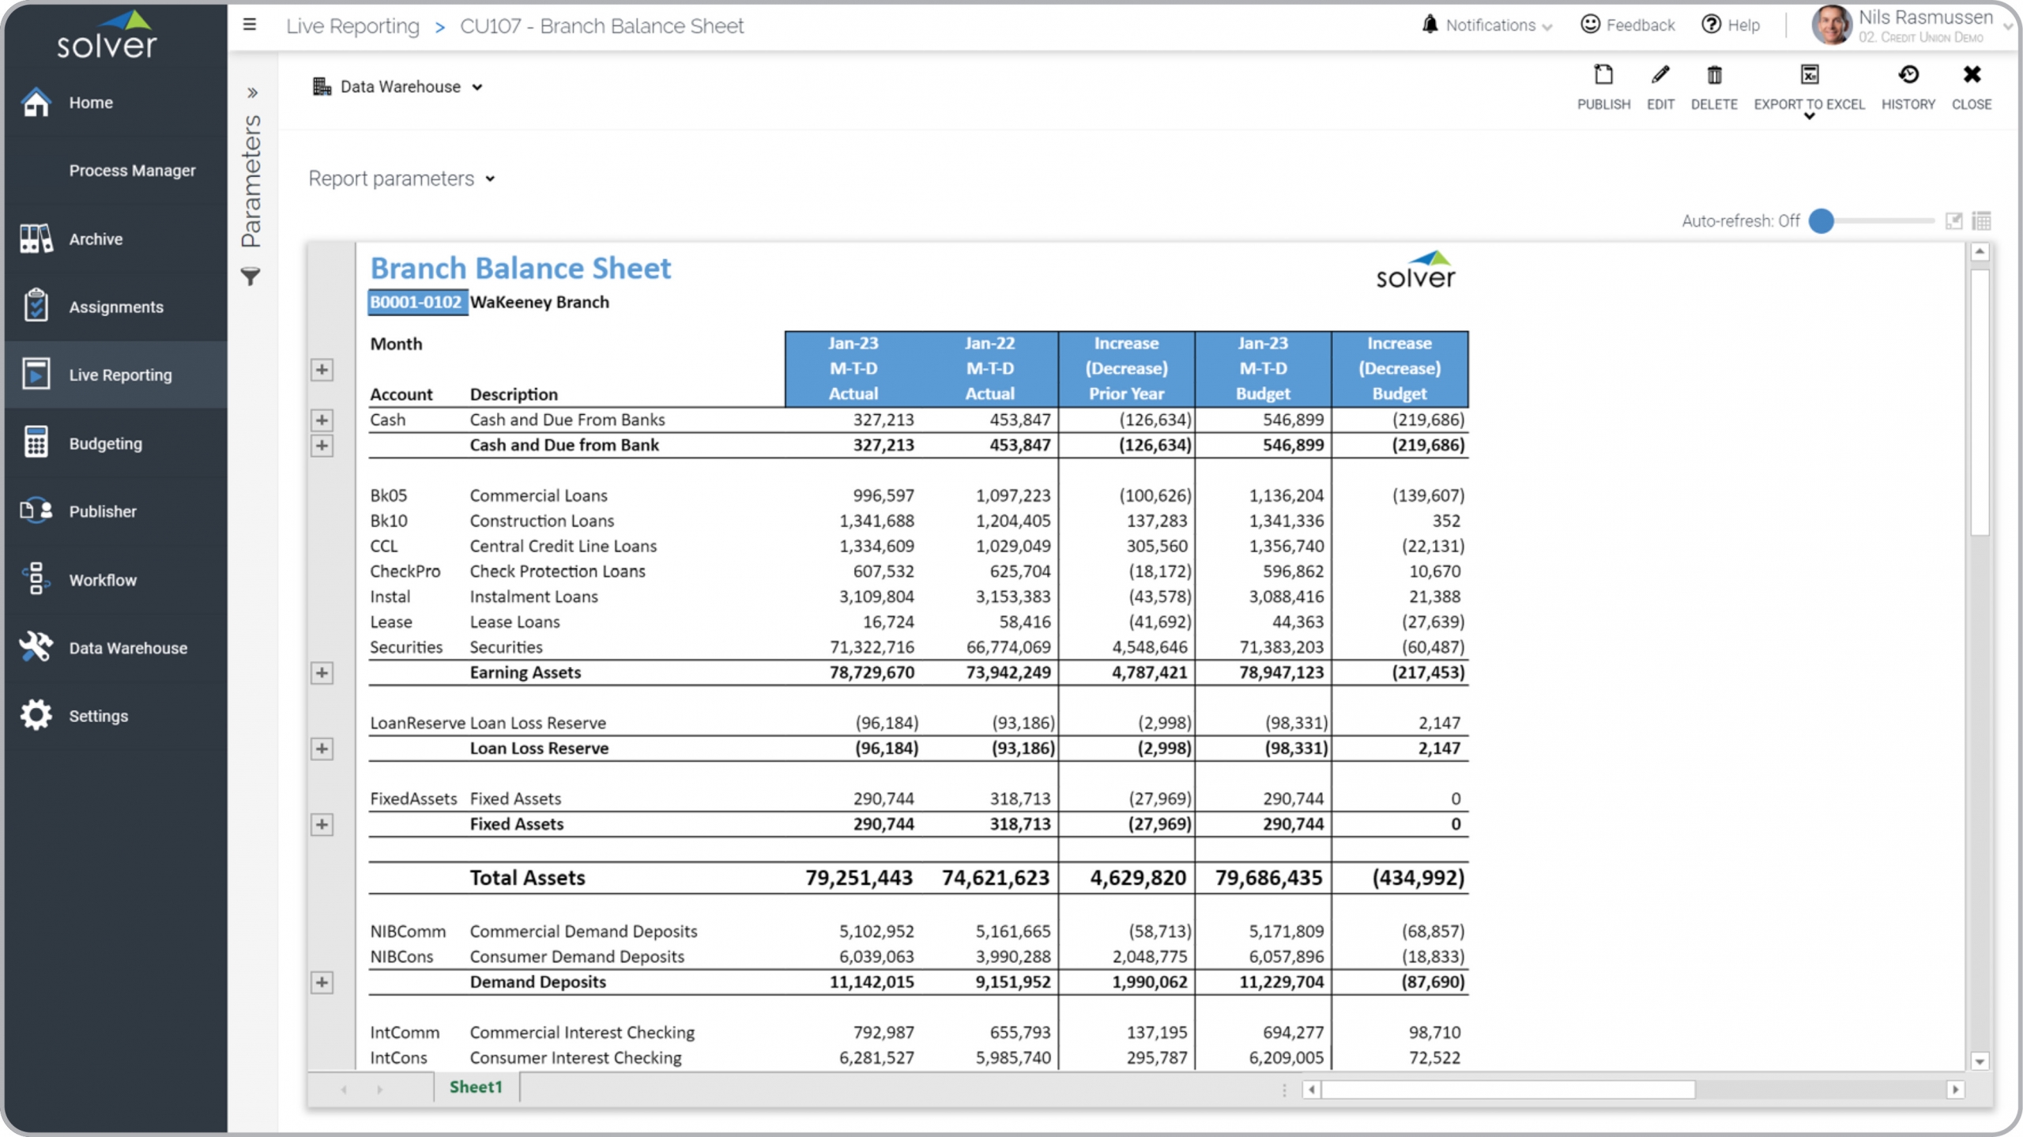Click the Delete trash icon
Viewport: 2023px width, 1137px height.
pyautogui.click(x=1713, y=75)
